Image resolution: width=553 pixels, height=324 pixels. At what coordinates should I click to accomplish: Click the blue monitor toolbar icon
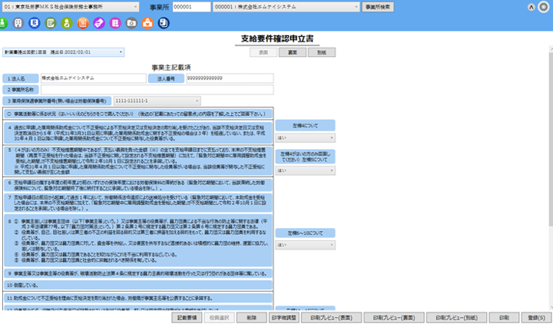point(35,23)
